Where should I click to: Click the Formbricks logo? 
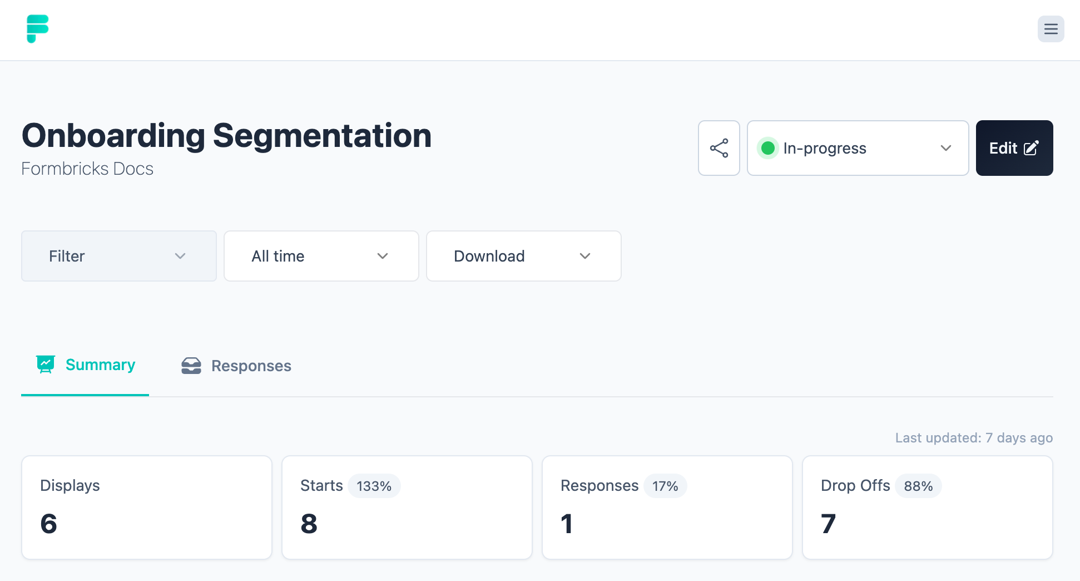pos(36,29)
